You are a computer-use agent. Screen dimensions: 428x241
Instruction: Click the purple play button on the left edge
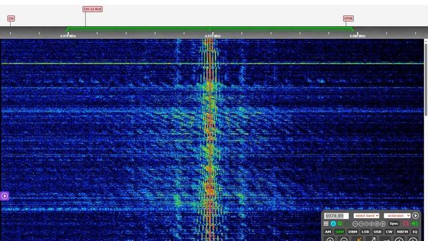(x=5, y=196)
